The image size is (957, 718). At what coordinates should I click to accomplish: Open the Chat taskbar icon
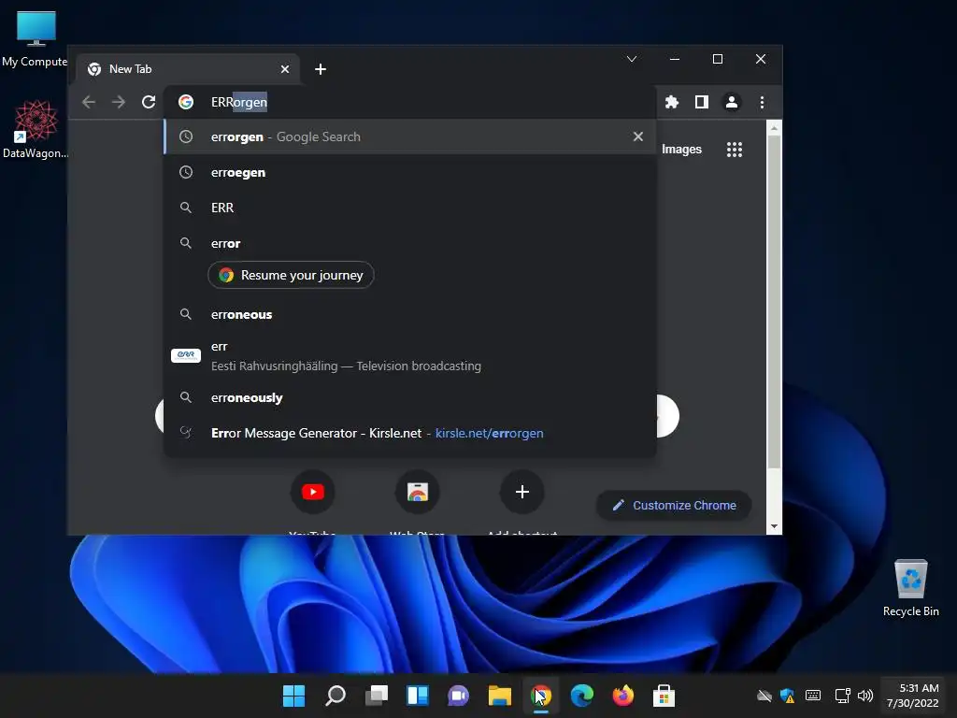tap(458, 696)
